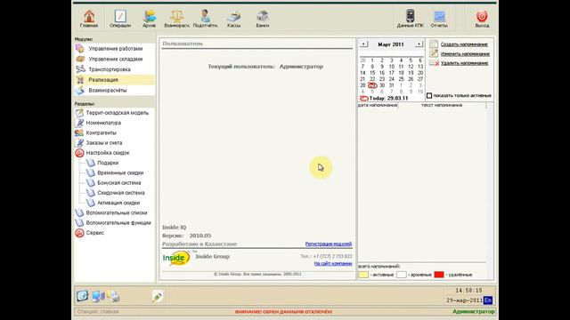Click the Март 2011 calendar header

point(391,44)
